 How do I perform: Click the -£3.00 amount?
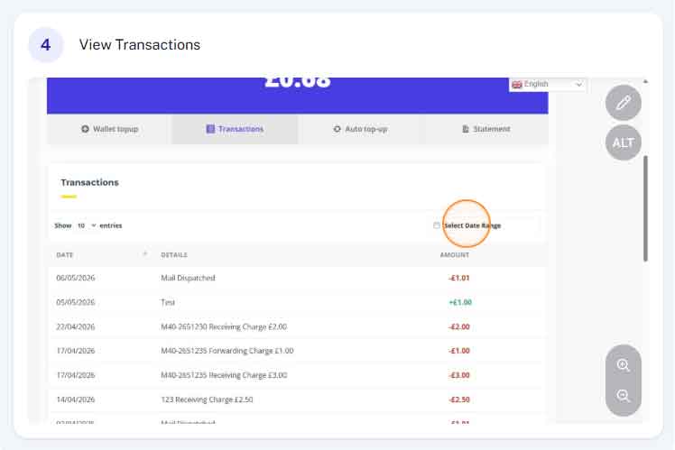[459, 375]
